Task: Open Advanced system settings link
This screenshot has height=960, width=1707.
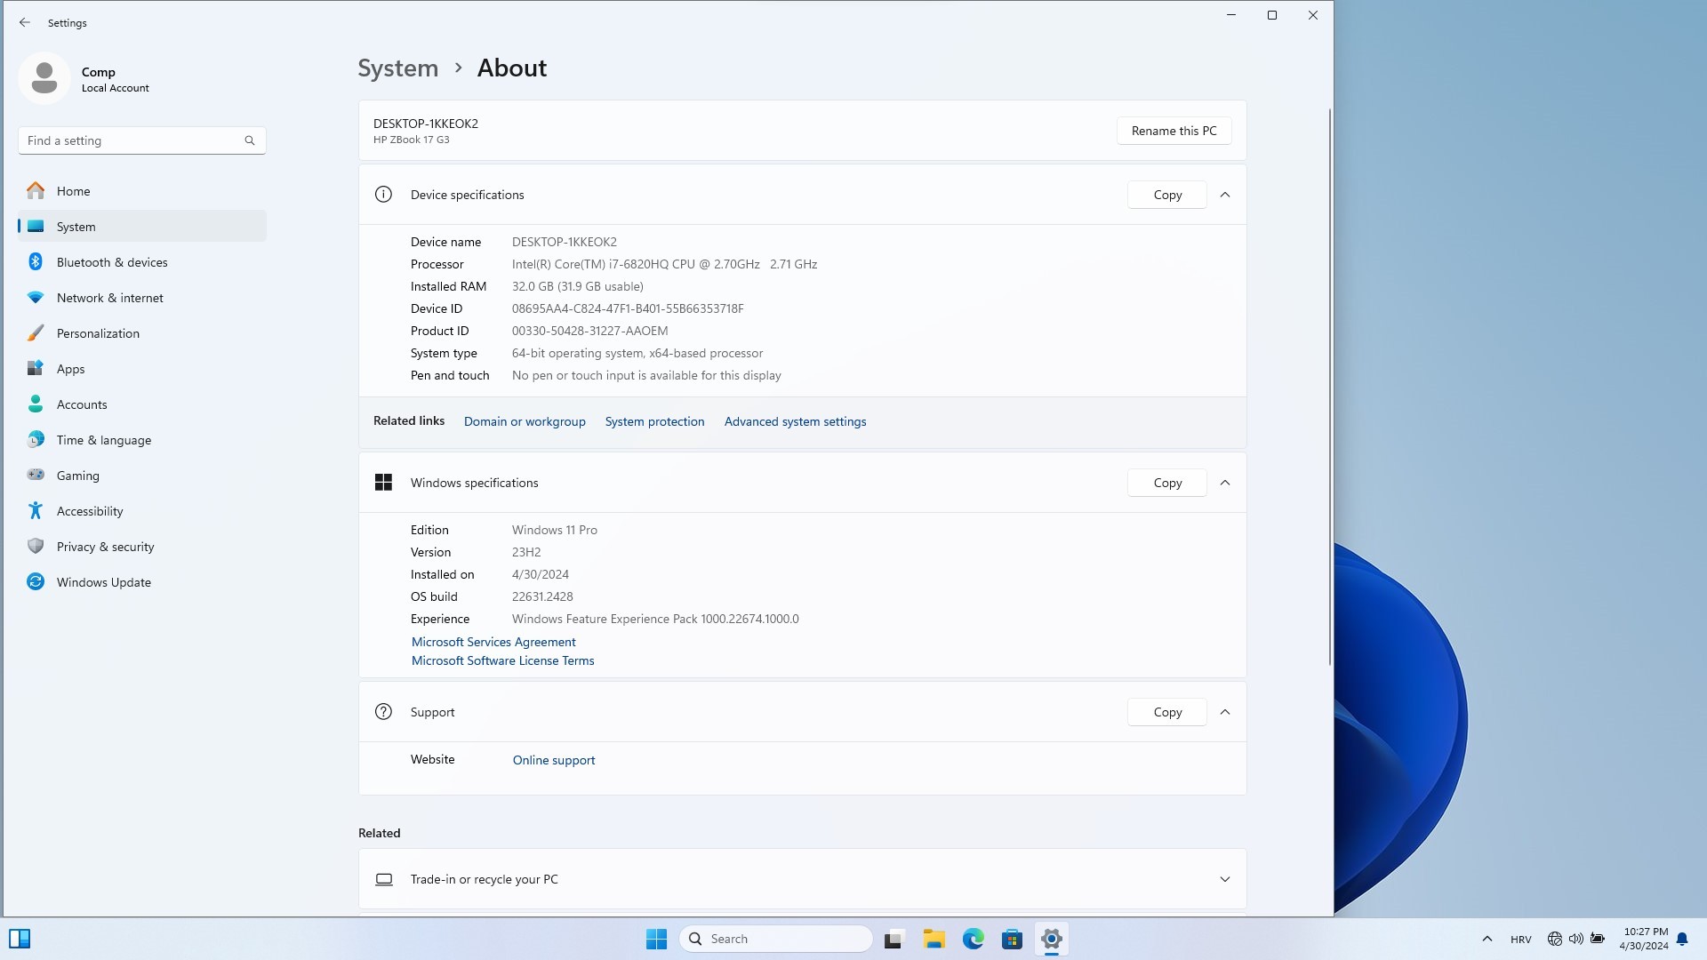Action: 795,421
